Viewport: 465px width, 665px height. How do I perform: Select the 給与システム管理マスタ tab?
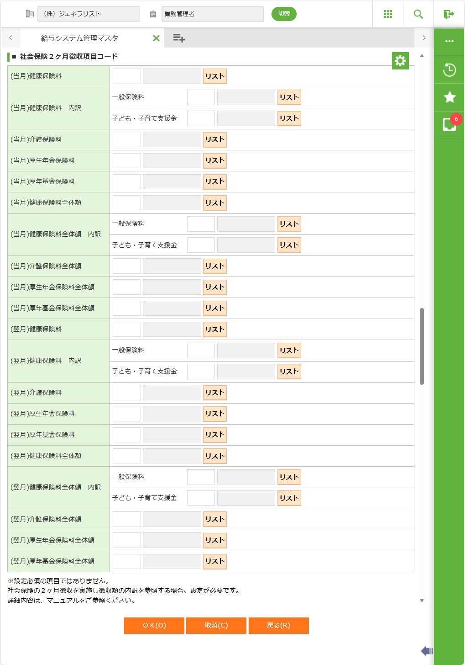click(x=80, y=38)
